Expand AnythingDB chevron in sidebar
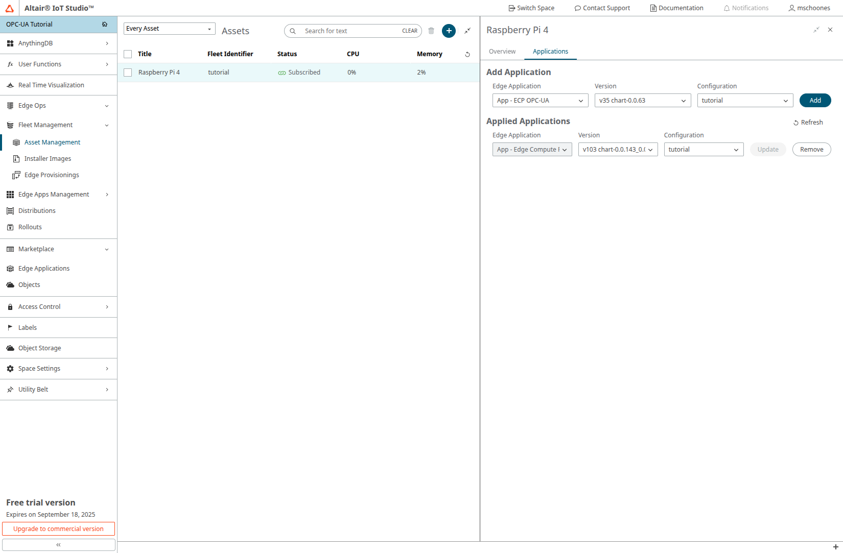 pyautogui.click(x=107, y=43)
